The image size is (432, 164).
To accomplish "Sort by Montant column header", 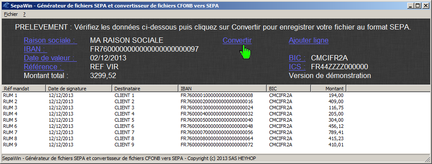I will click(x=329, y=89).
